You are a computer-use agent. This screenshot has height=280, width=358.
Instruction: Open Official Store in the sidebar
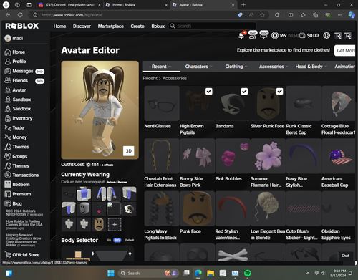point(22,255)
